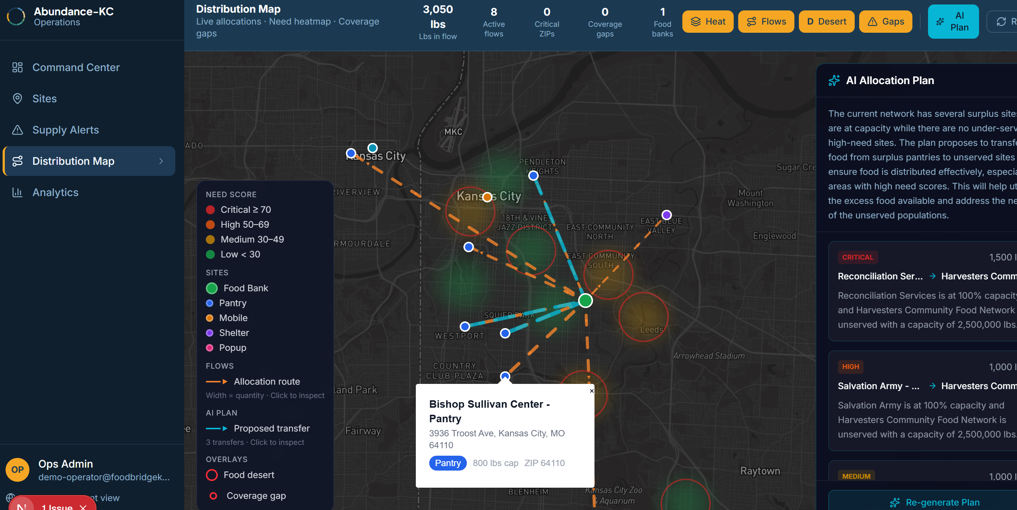Click the orange Mobile site marker
Image resolution: width=1017 pixels, height=510 pixels.
pos(487,197)
